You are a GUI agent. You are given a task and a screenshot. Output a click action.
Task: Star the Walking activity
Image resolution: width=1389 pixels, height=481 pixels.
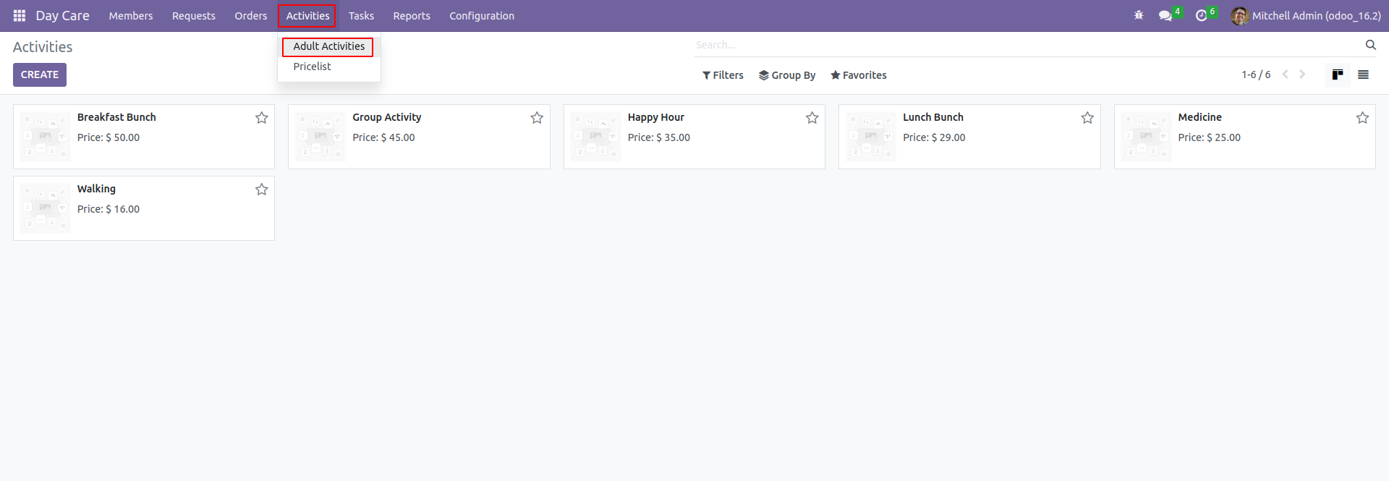tap(262, 190)
